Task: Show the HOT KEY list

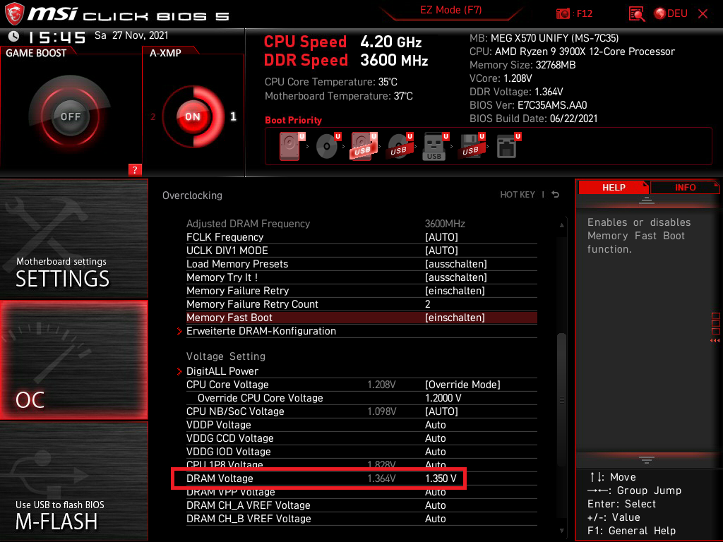Action: coord(518,195)
